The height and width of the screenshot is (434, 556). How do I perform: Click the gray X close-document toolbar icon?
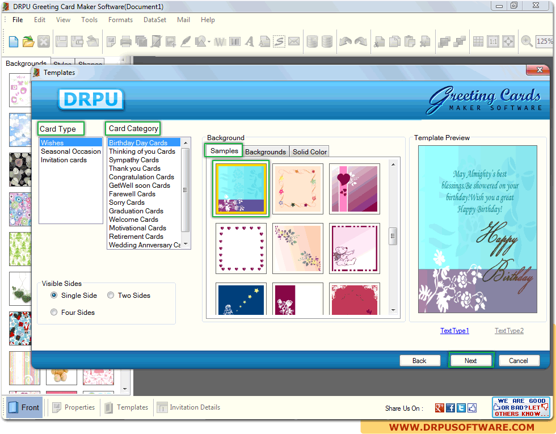pyautogui.click(x=44, y=41)
